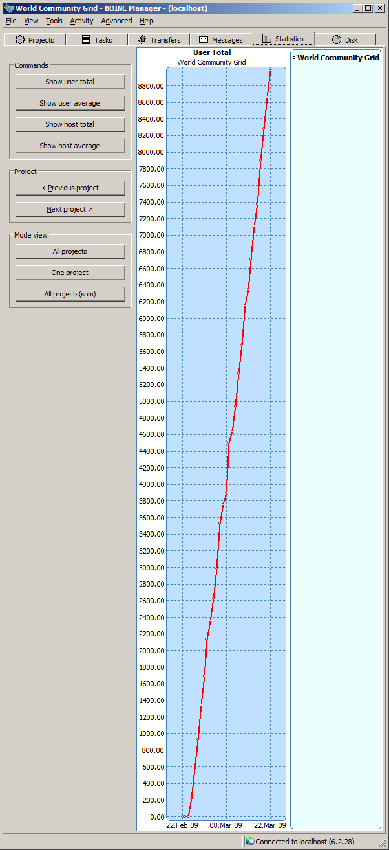Click the Projects tab icon
Image resolution: width=389 pixels, height=850 pixels.
(x=20, y=40)
